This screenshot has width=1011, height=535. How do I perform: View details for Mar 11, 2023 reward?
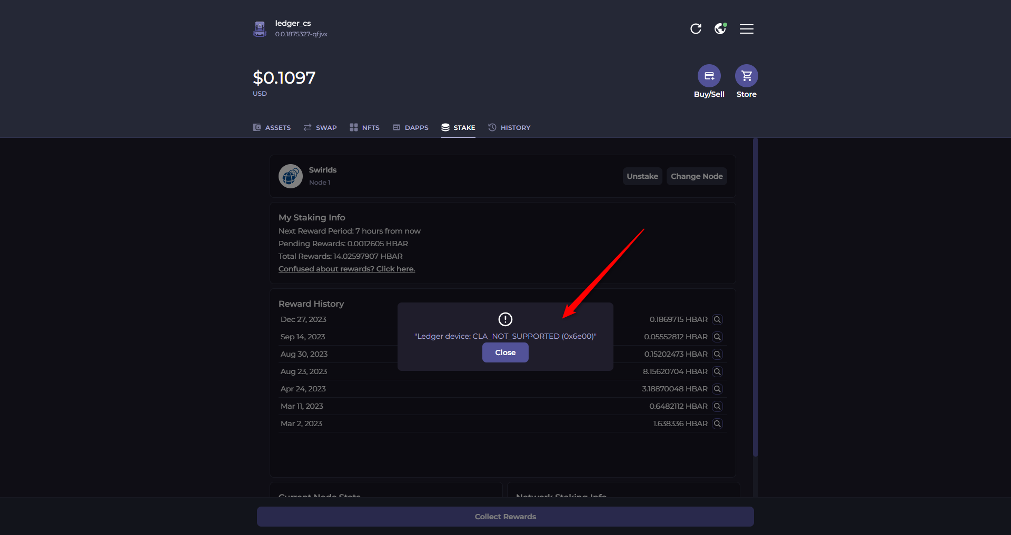717,406
